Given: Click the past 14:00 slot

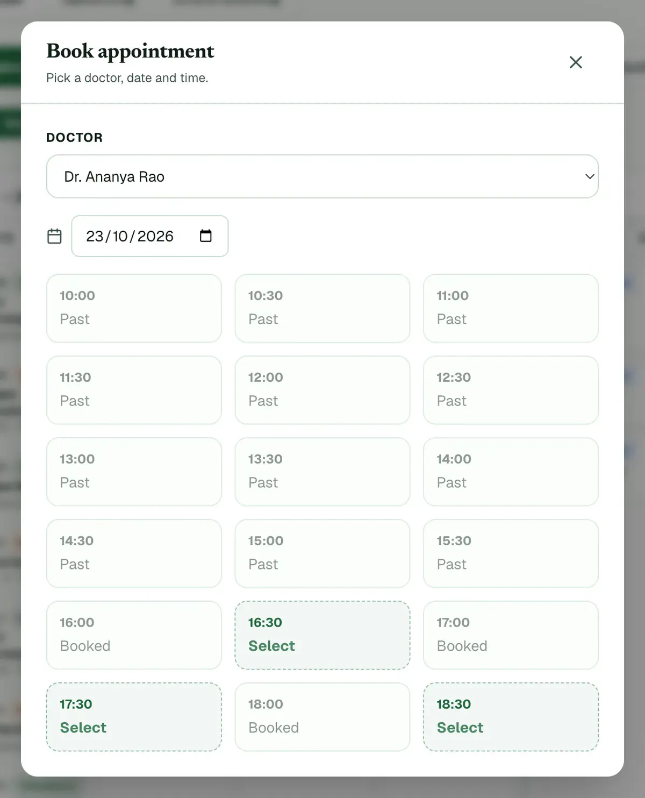Looking at the screenshot, I should pos(511,472).
